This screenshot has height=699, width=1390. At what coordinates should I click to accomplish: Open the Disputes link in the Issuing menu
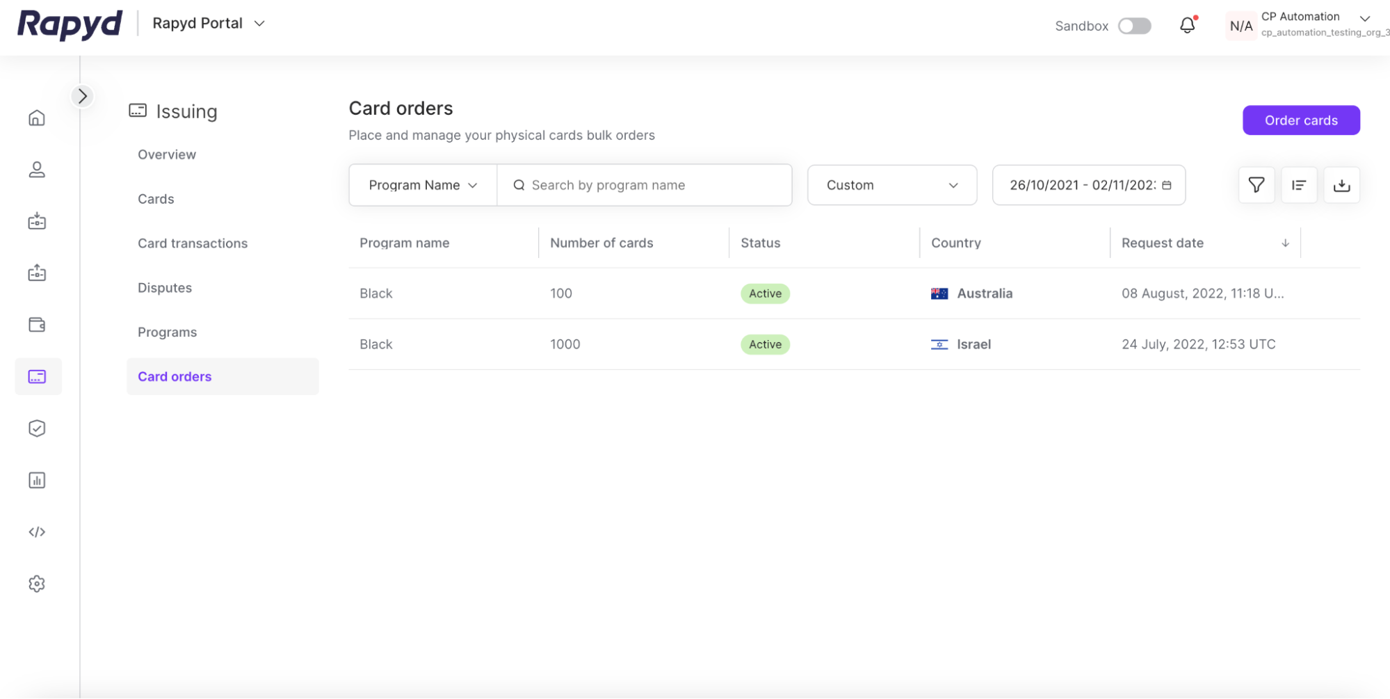(165, 288)
